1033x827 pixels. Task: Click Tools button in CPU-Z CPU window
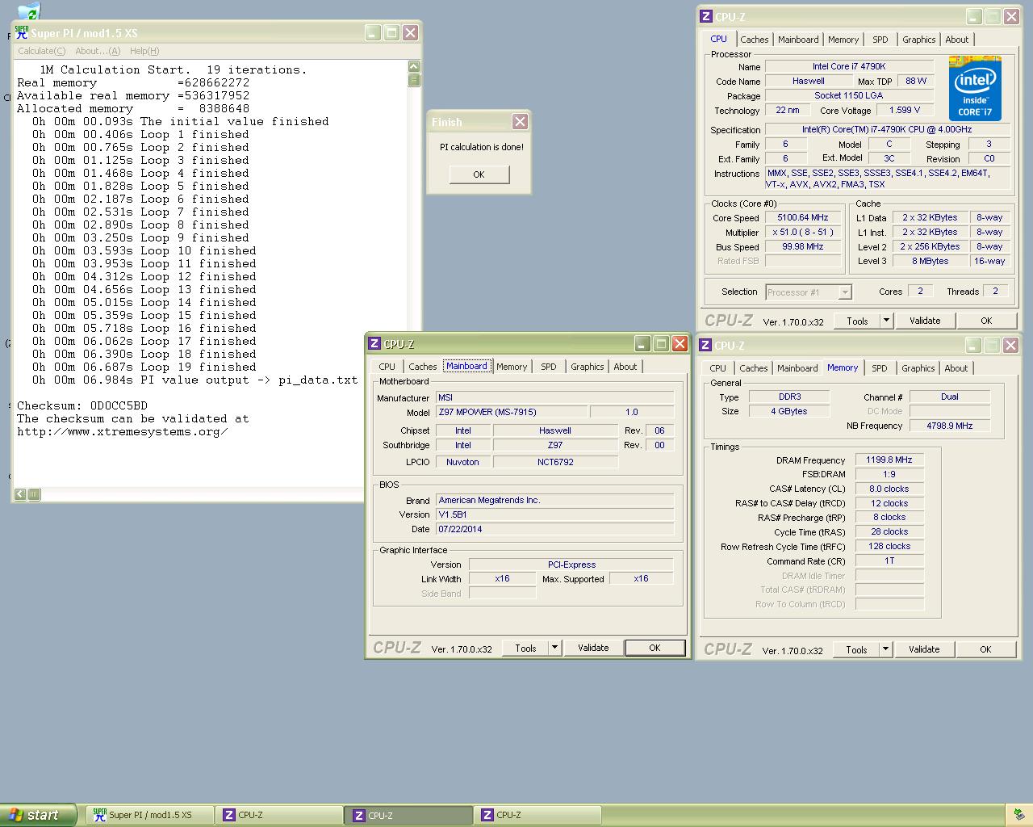(857, 321)
